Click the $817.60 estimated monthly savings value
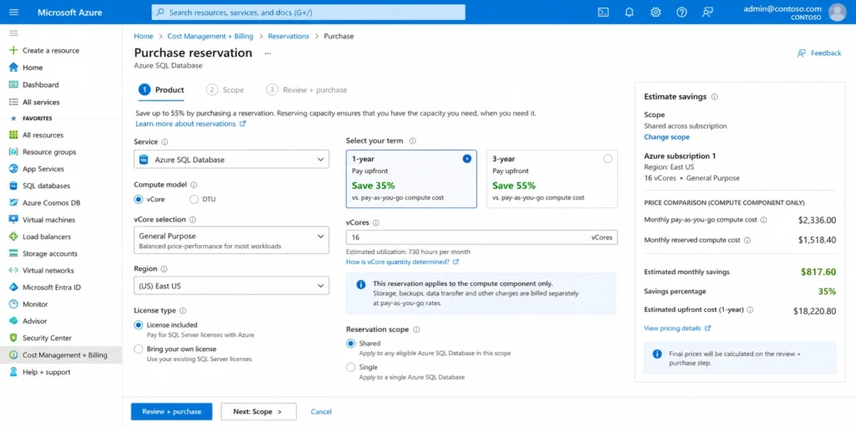The width and height of the screenshot is (856, 428). [818, 272]
